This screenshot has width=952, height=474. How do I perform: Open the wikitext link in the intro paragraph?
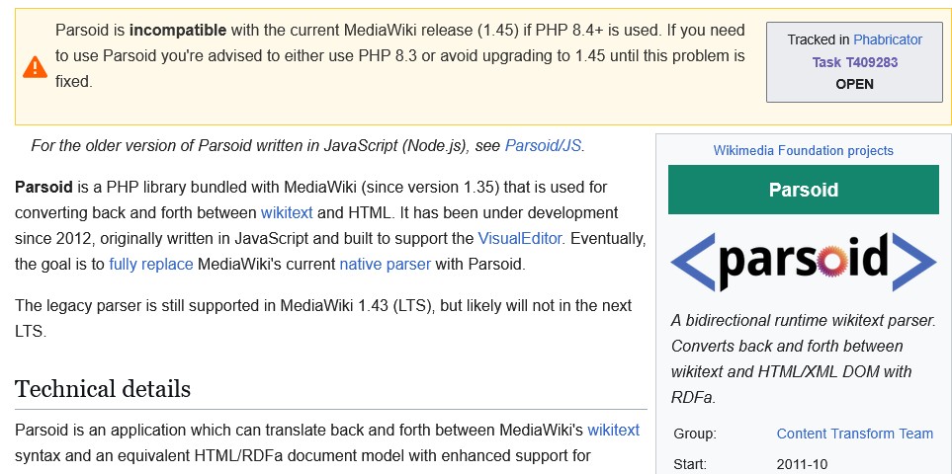tap(287, 212)
